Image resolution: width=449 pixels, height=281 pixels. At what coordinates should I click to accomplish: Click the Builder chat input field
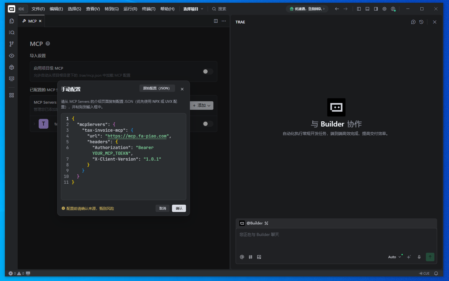tap(336, 240)
